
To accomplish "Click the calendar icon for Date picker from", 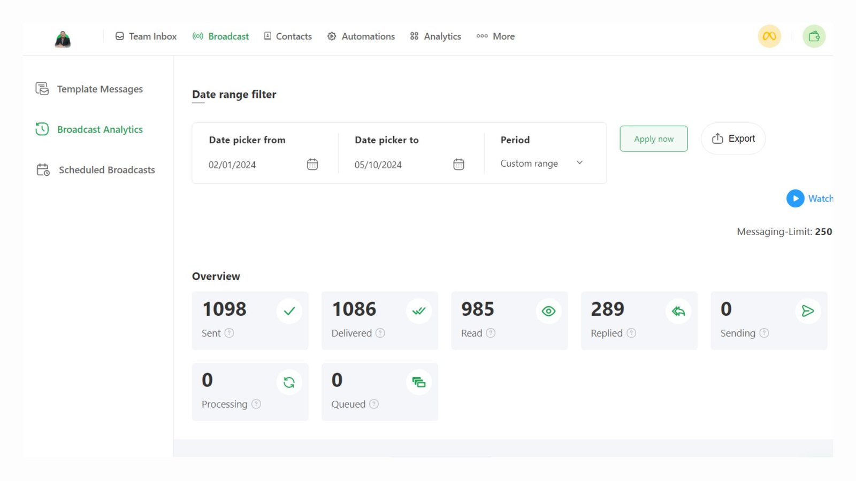I will [312, 165].
